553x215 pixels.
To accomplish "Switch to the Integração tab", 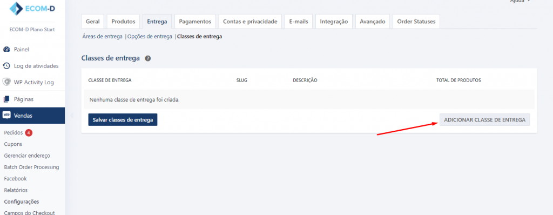I will pyautogui.click(x=334, y=22).
